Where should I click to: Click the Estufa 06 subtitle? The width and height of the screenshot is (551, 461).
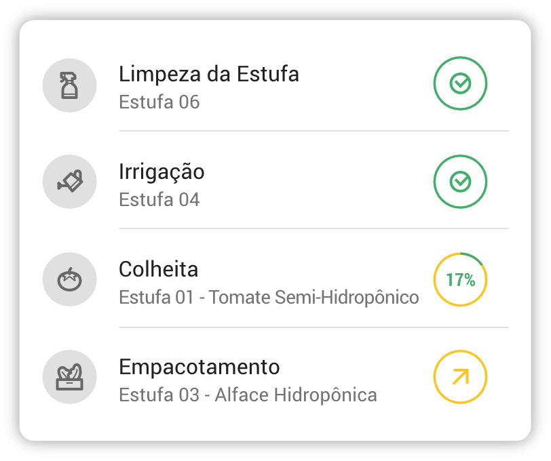pyautogui.click(x=159, y=102)
